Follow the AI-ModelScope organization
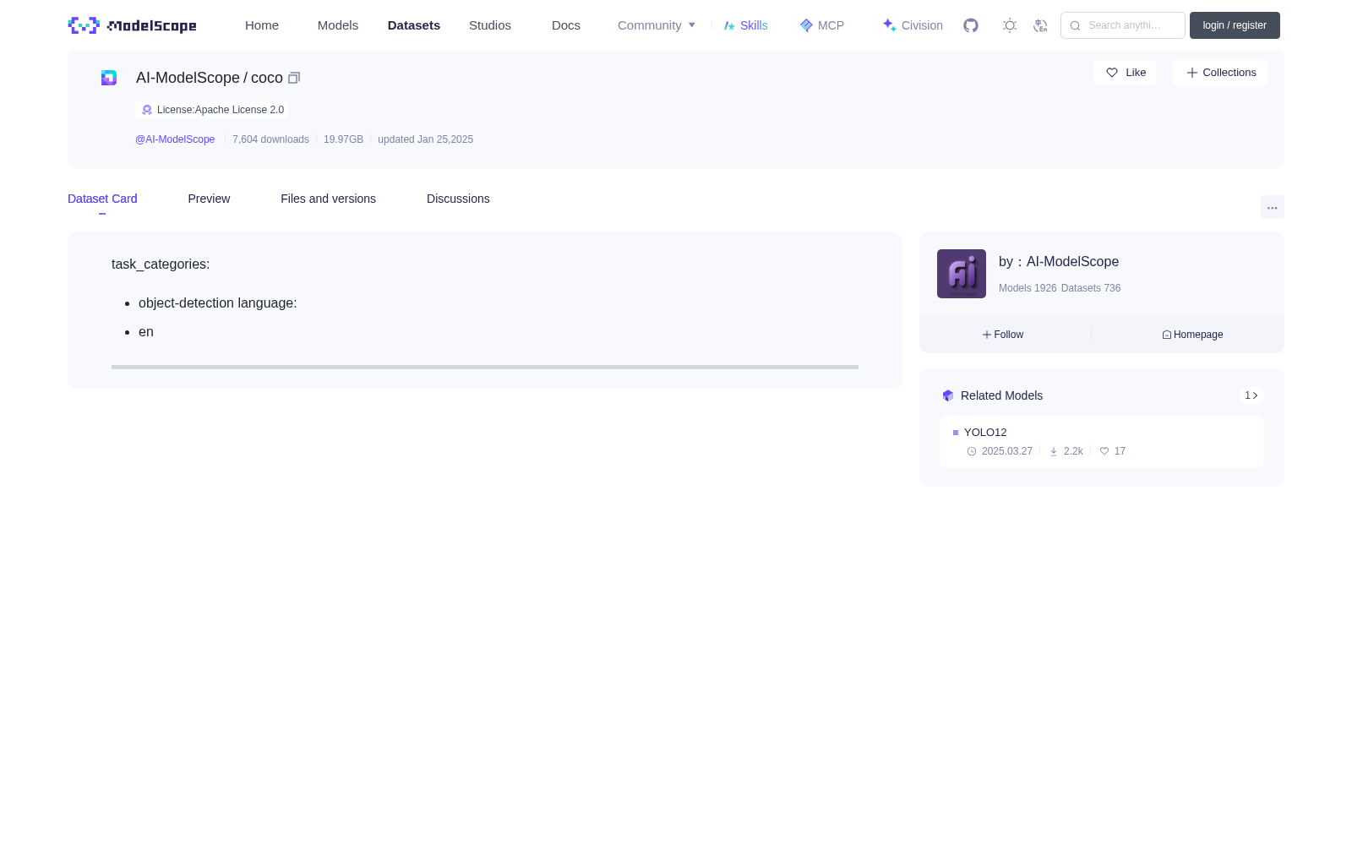This screenshot has width=1352, height=845. [1003, 335]
